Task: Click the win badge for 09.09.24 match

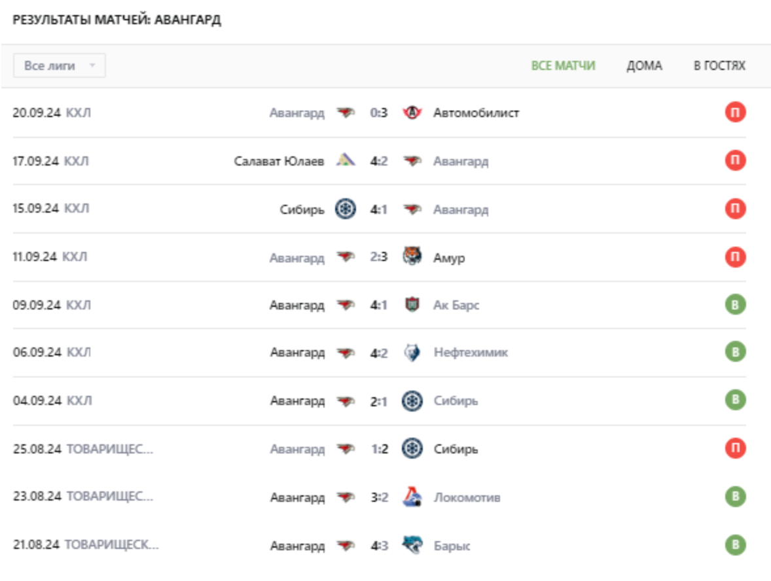Action: (x=735, y=306)
